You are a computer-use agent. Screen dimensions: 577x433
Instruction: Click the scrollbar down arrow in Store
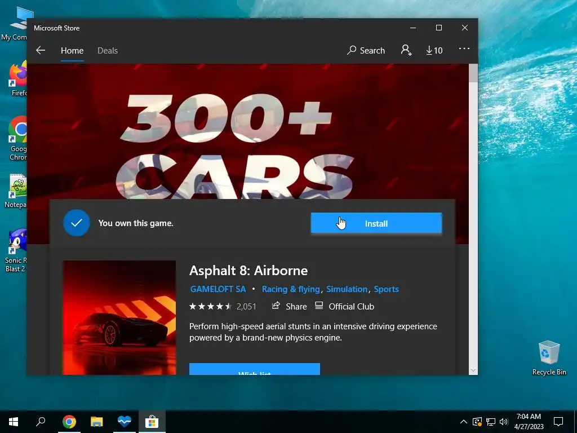473,370
